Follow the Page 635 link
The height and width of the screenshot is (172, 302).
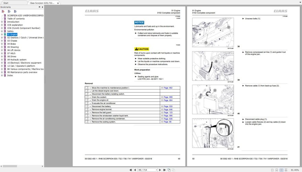(x=168, y=119)
